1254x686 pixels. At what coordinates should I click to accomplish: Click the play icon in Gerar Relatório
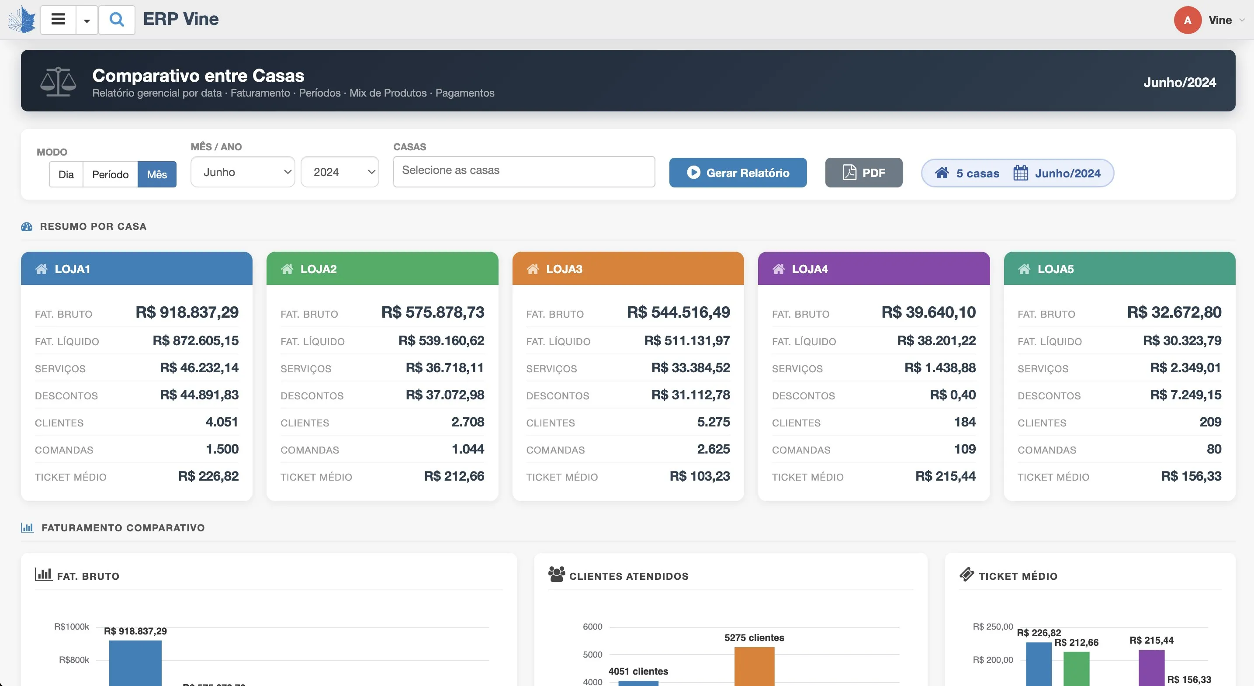click(694, 172)
